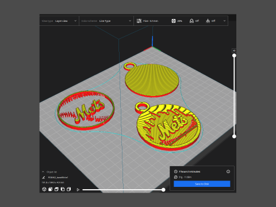The image size is (276, 207).
Task: Click the bottom handle of the layer slider
Action: point(234,136)
